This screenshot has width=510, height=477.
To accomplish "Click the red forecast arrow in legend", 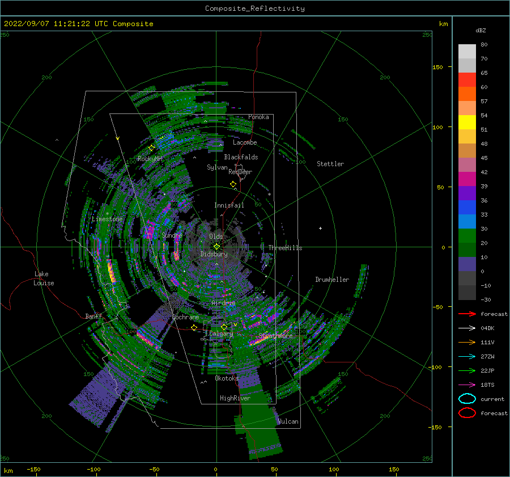I will (x=467, y=314).
